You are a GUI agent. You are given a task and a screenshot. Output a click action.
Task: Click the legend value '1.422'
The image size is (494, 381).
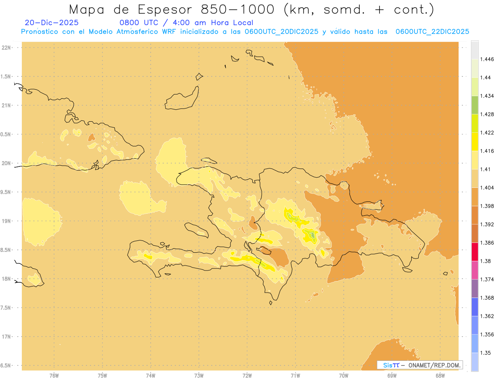(x=487, y=132)
